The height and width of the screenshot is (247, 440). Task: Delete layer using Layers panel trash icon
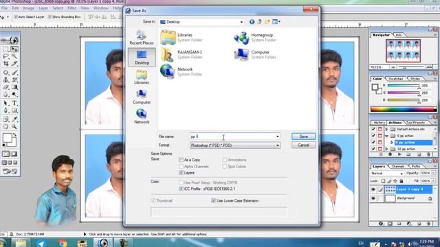coord(428,224)
